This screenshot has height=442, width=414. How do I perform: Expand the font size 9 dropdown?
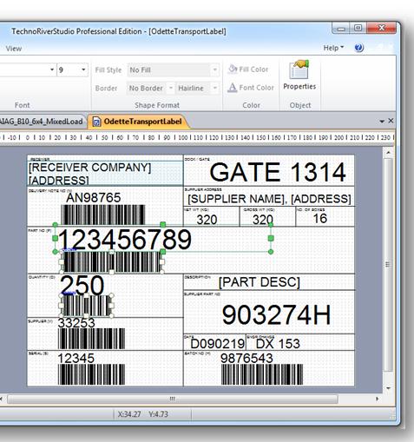tap(83, 69)
